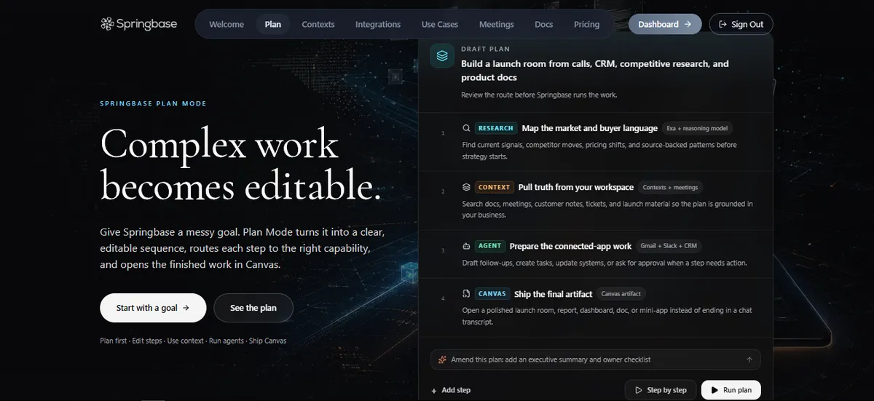874x401 pixels.
Task: Click the Dashboard arrow icon
Action: pos(688,24)
